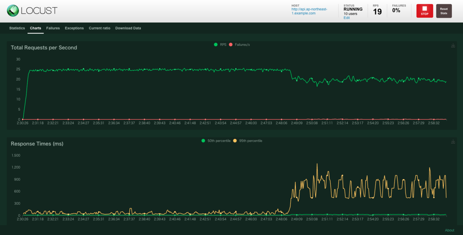Toggle the RPS series in the legend
Image resolution: width=463 pixels, height=235 pixels.
[x=220, y=45]
